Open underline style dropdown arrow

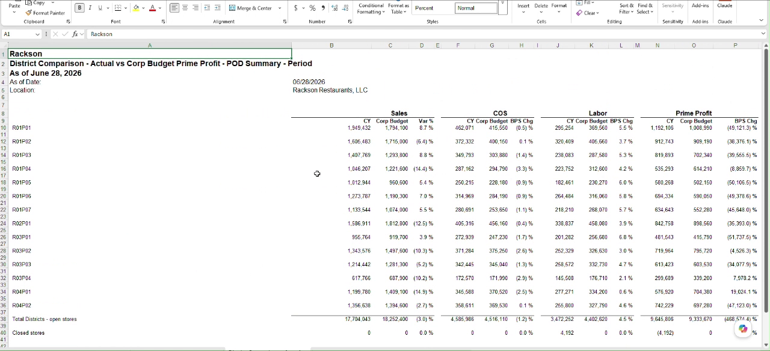pos(108,8)
